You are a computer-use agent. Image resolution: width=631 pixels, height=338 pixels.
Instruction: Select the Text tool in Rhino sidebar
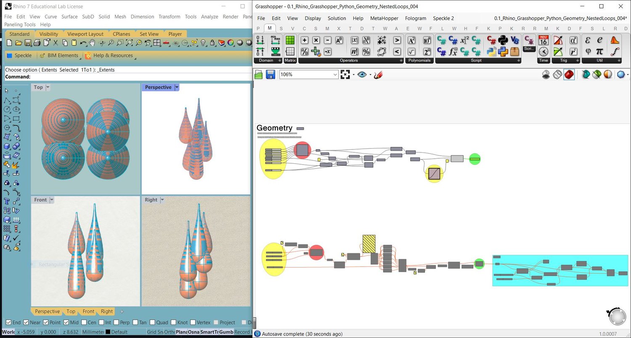pos(7,201)
